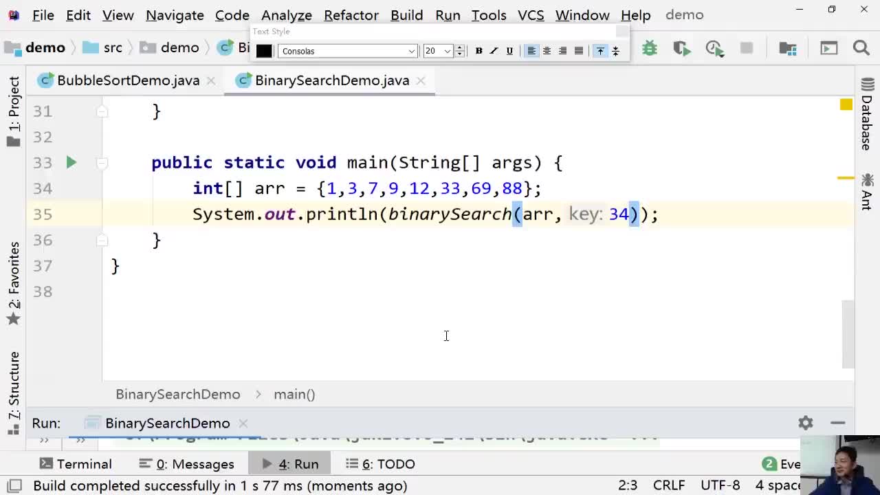Select vertical align middle option
The width and height of the screenshot is (880, 495).
[x=616, y=51]
